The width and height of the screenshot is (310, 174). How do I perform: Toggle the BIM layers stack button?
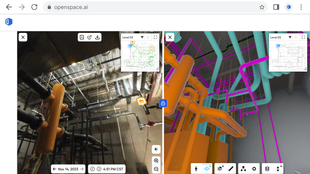(267, 169)
